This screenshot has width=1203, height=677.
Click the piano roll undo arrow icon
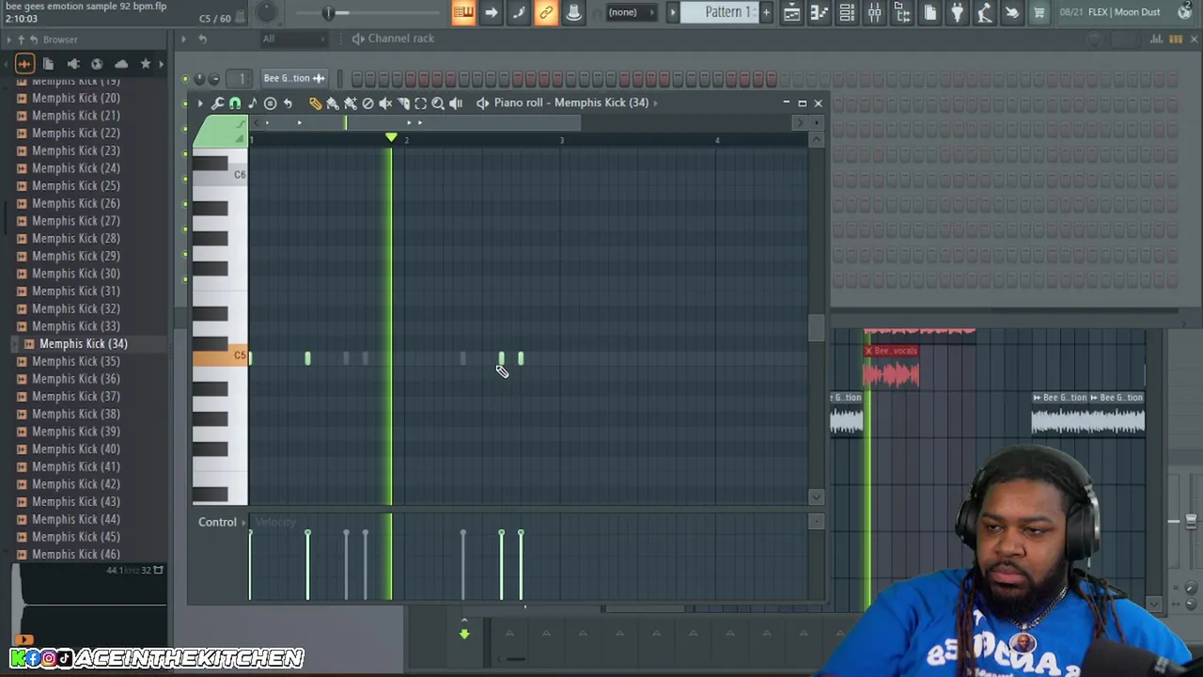(x=288, y=103)
